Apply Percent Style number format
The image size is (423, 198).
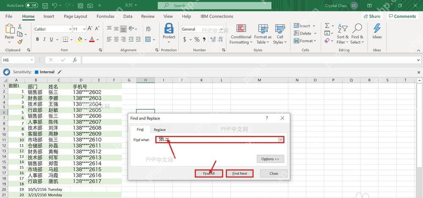coord(197,40)
